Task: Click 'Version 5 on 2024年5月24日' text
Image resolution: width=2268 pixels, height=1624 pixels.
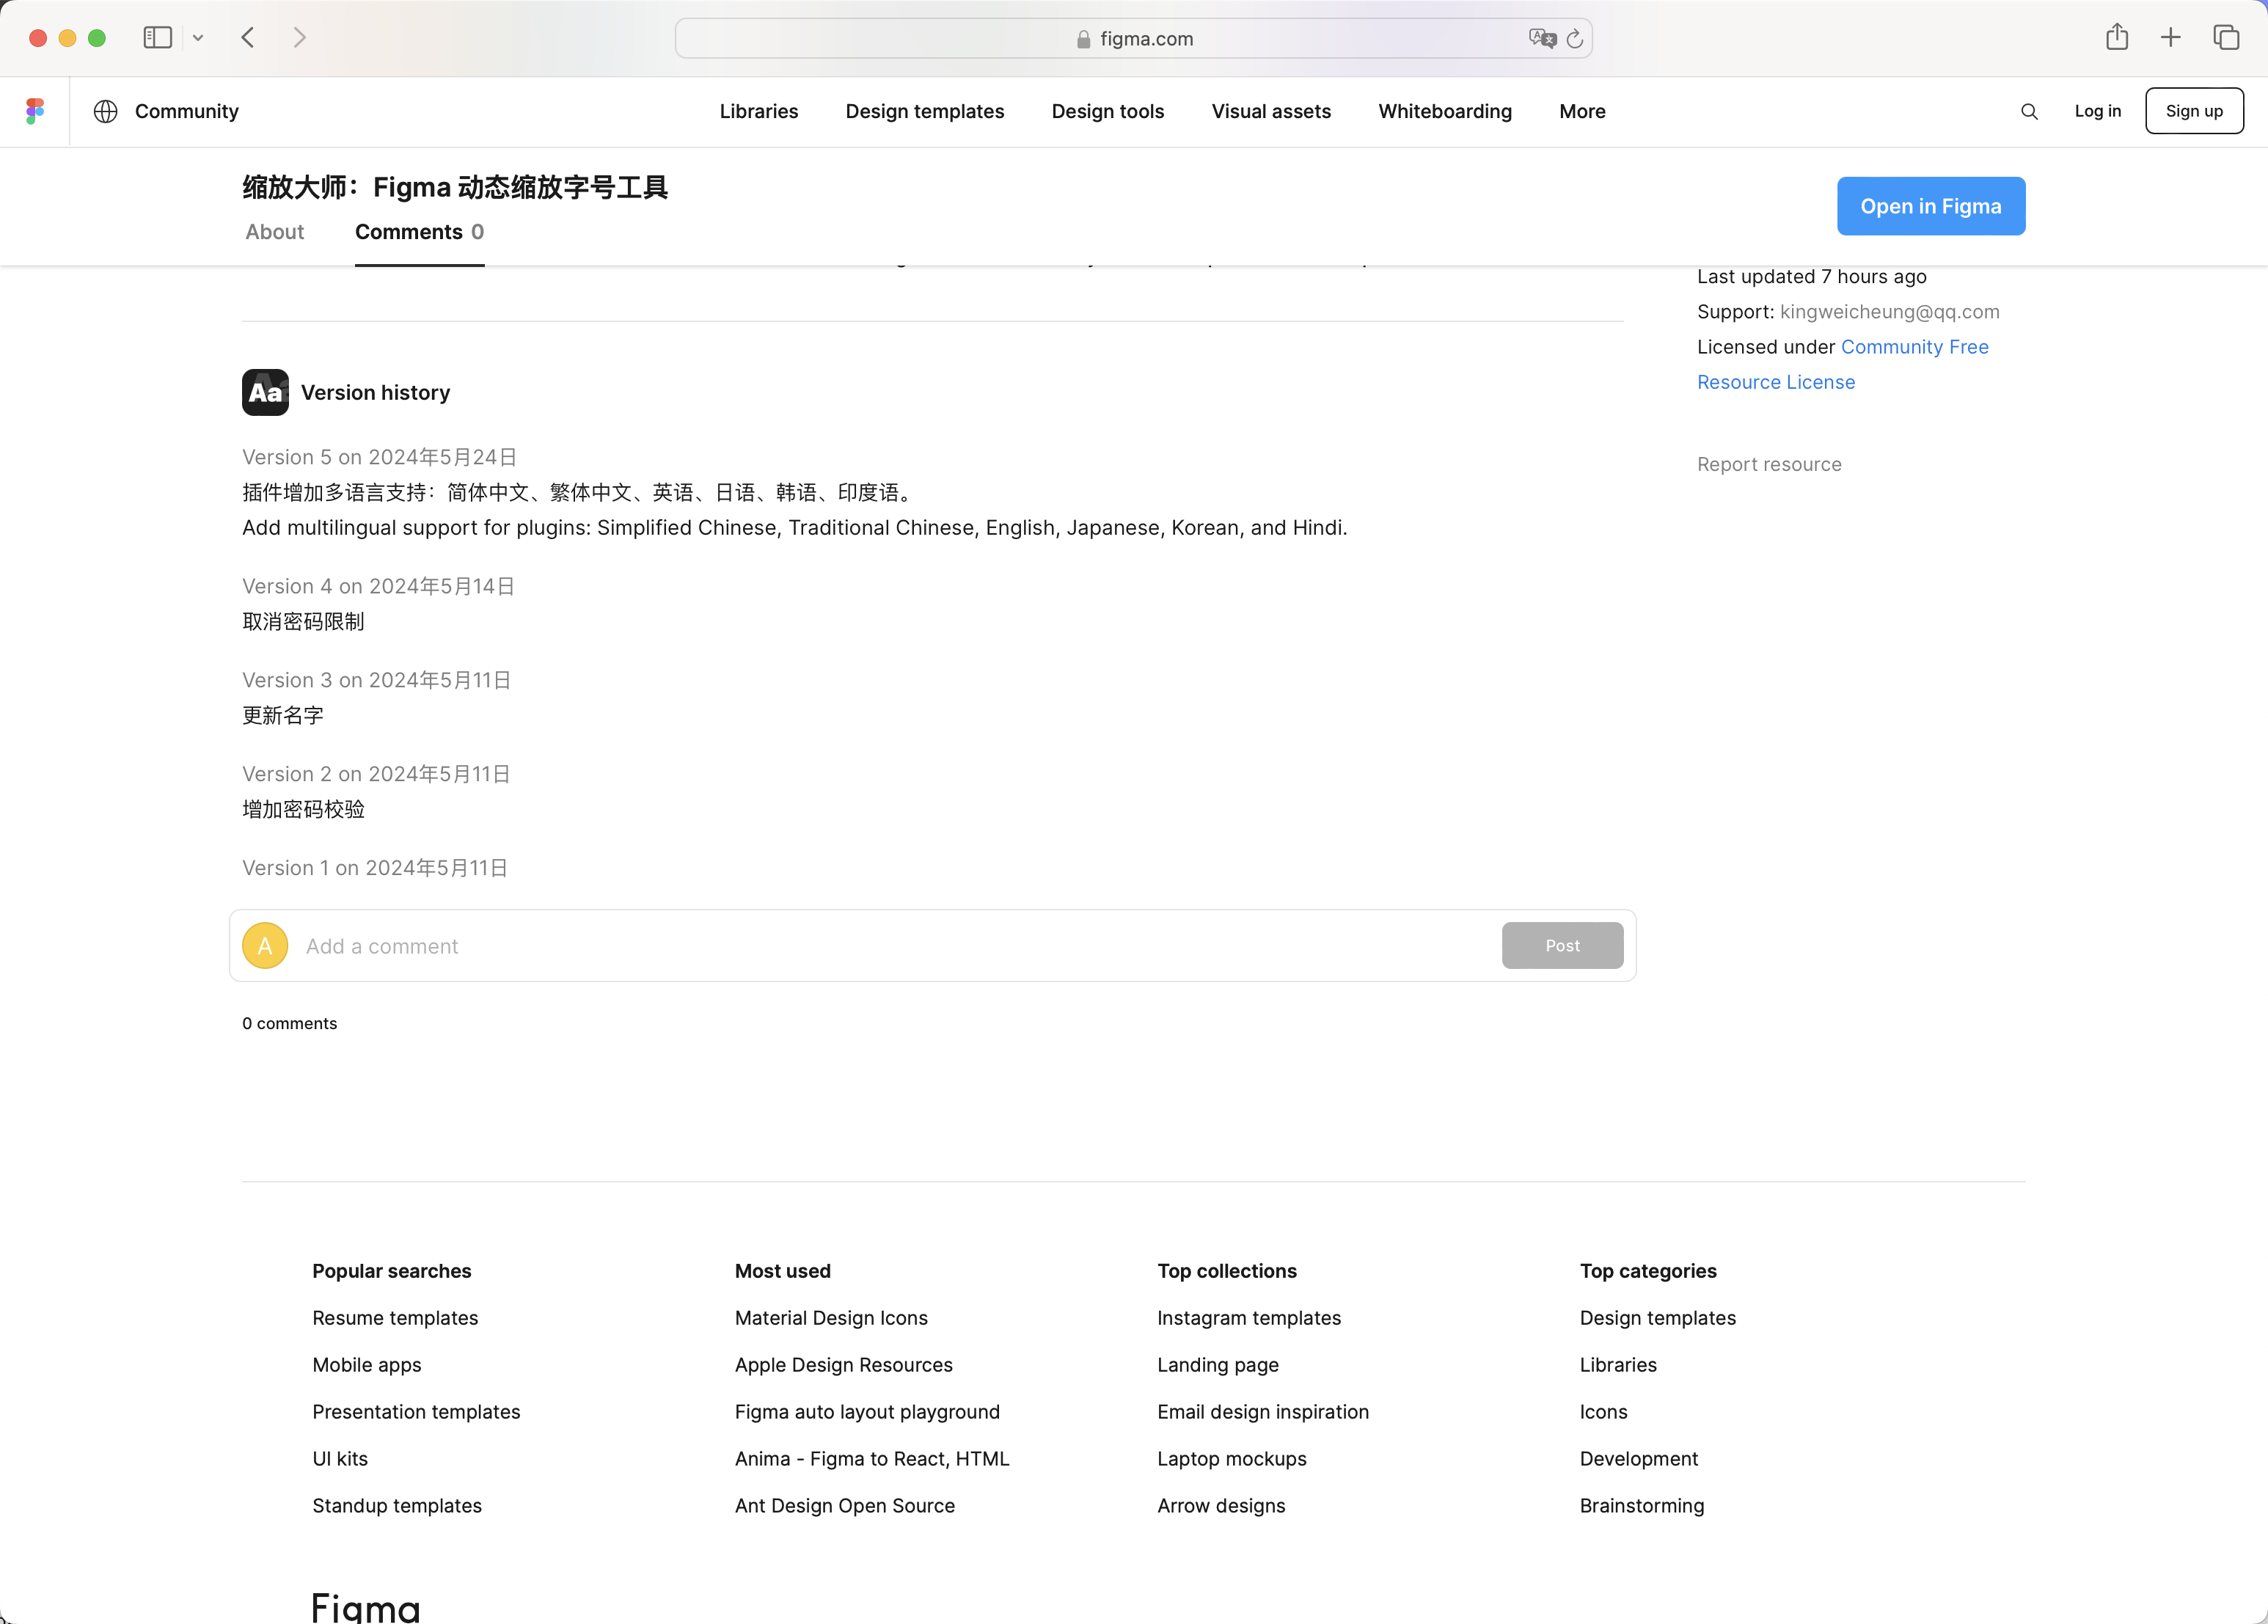Action: click(x=379, y=457)
